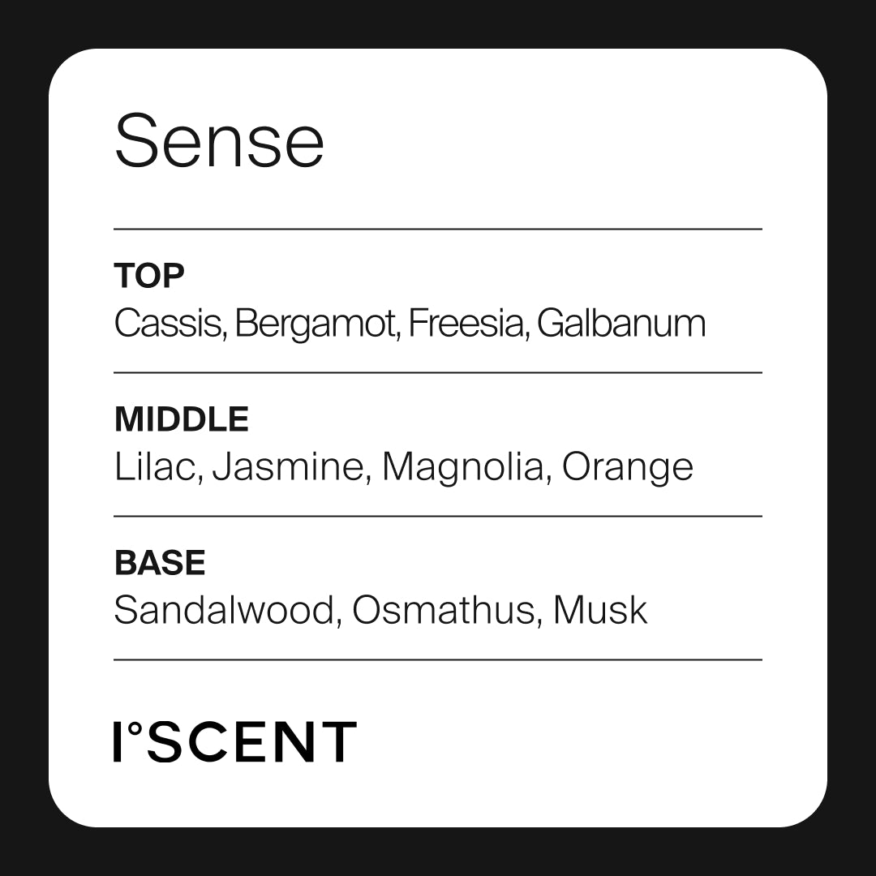Viewport: 876px width, 876px height.
Task: Click the Sandalwood note
Action: coord(224,611)
